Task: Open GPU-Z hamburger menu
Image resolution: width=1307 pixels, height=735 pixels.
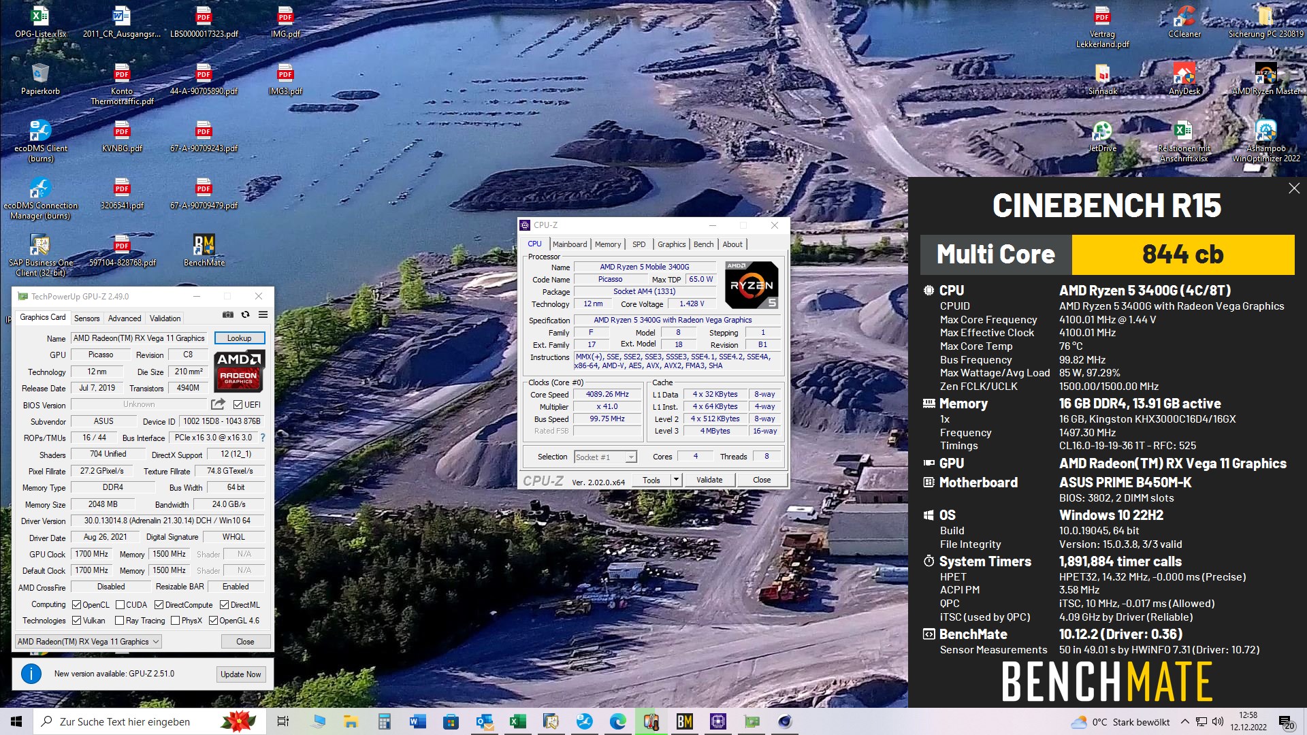Action: pyautogui.click(x=263, y=314)
